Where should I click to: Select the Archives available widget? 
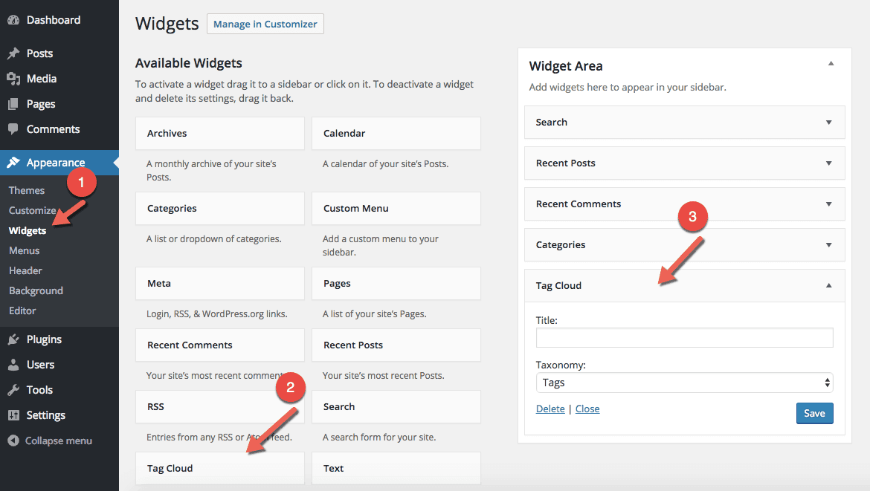[x=219, y=134]
